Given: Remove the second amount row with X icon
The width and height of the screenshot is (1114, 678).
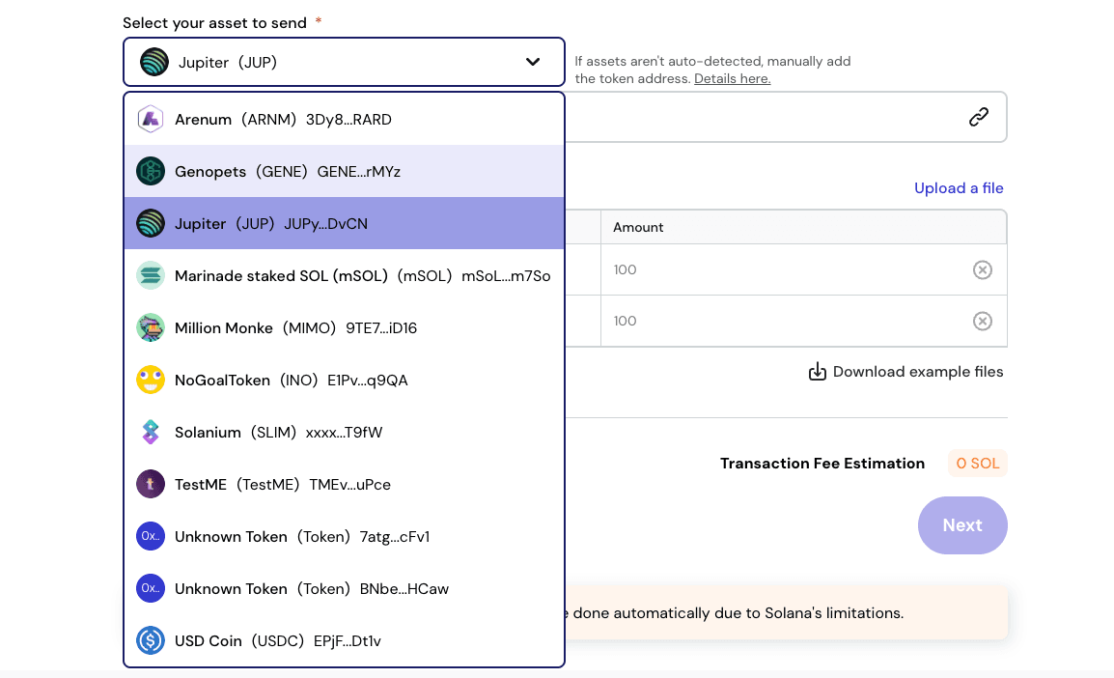Looking at the screenshot, I should (x=983, y=322).
